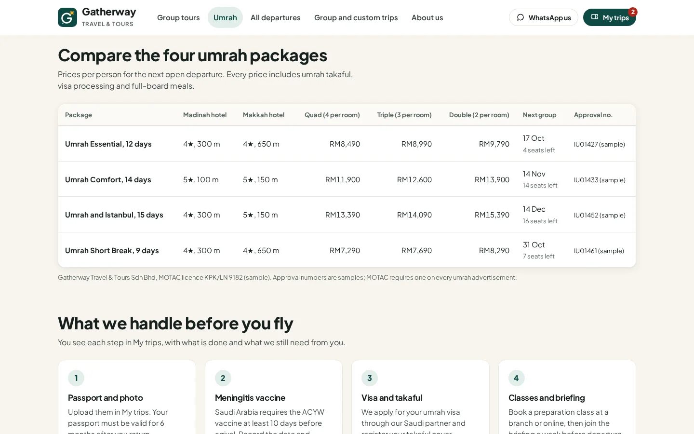This screenshot has width=694, height=434.
Task: Click step 3 number badge
Action: pos(370,378)
